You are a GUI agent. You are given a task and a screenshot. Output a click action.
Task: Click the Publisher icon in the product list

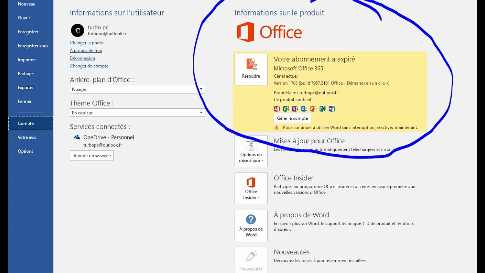click(322, 109)
